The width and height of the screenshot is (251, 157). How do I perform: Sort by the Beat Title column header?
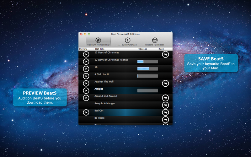115,49
